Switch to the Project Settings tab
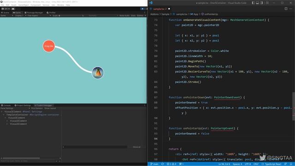This screenshot has height=166, width=295. (x=23, y=106)
